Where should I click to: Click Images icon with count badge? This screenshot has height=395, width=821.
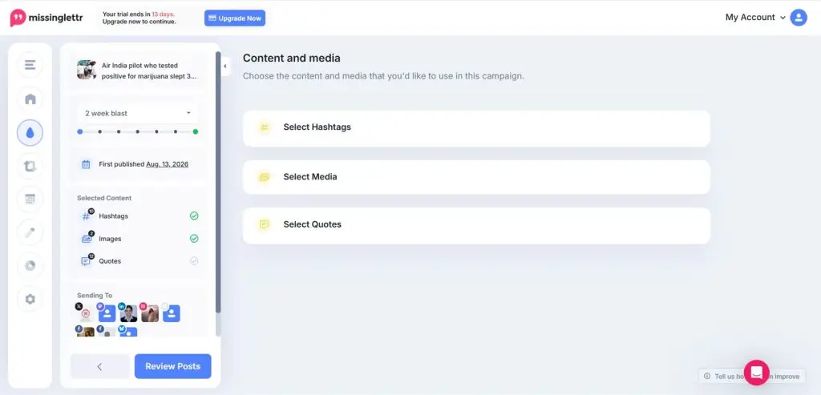click(87, 237)
